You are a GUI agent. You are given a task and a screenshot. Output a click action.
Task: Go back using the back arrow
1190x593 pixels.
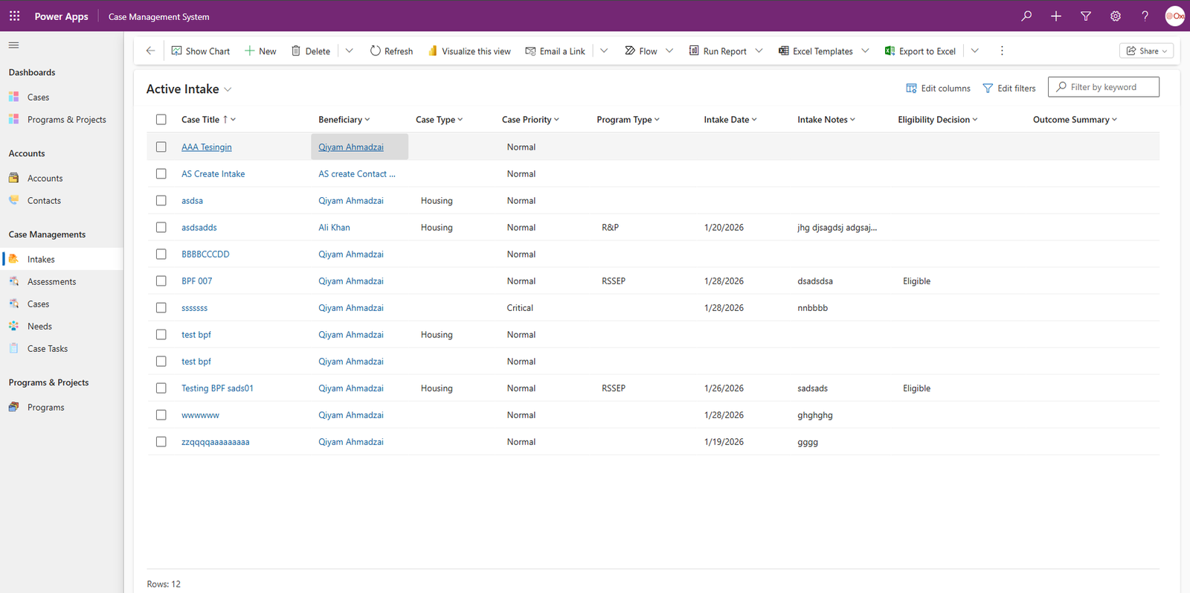click(x=150, y=51)
